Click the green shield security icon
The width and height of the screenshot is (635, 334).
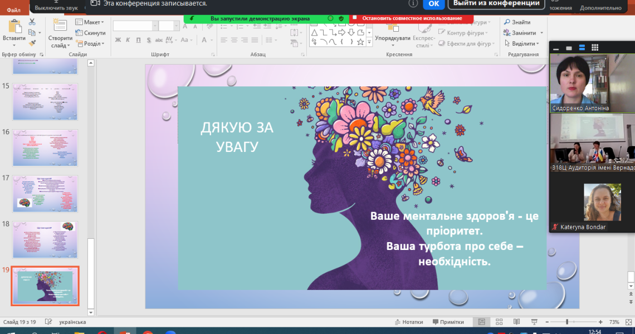(341, 18)
